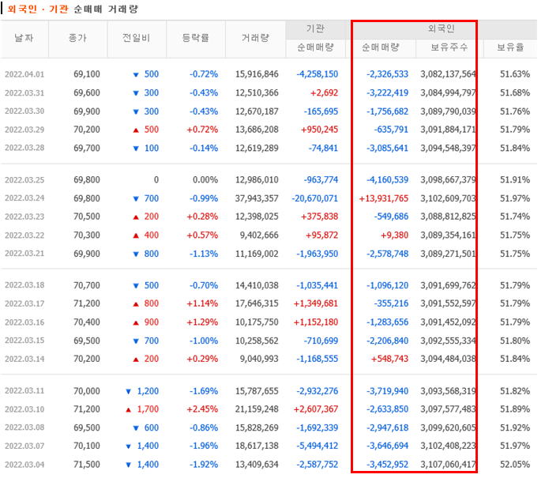Click change rate +2.45%
Image resolution: width=545 pixels, height=482 pixels.
click(202, 409)
